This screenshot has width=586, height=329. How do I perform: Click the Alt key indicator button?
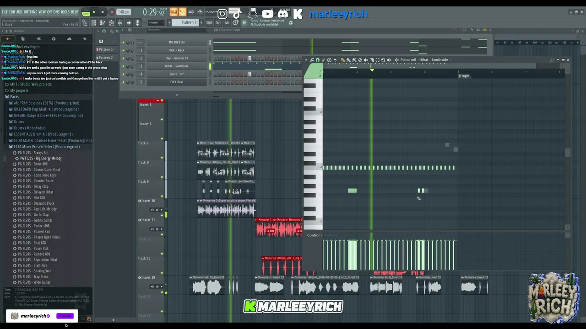pyautogui.click(x=227, y=23)
